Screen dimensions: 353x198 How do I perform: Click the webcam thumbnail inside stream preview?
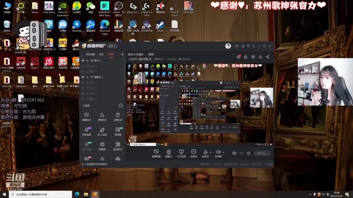click(x=262, y=97)
